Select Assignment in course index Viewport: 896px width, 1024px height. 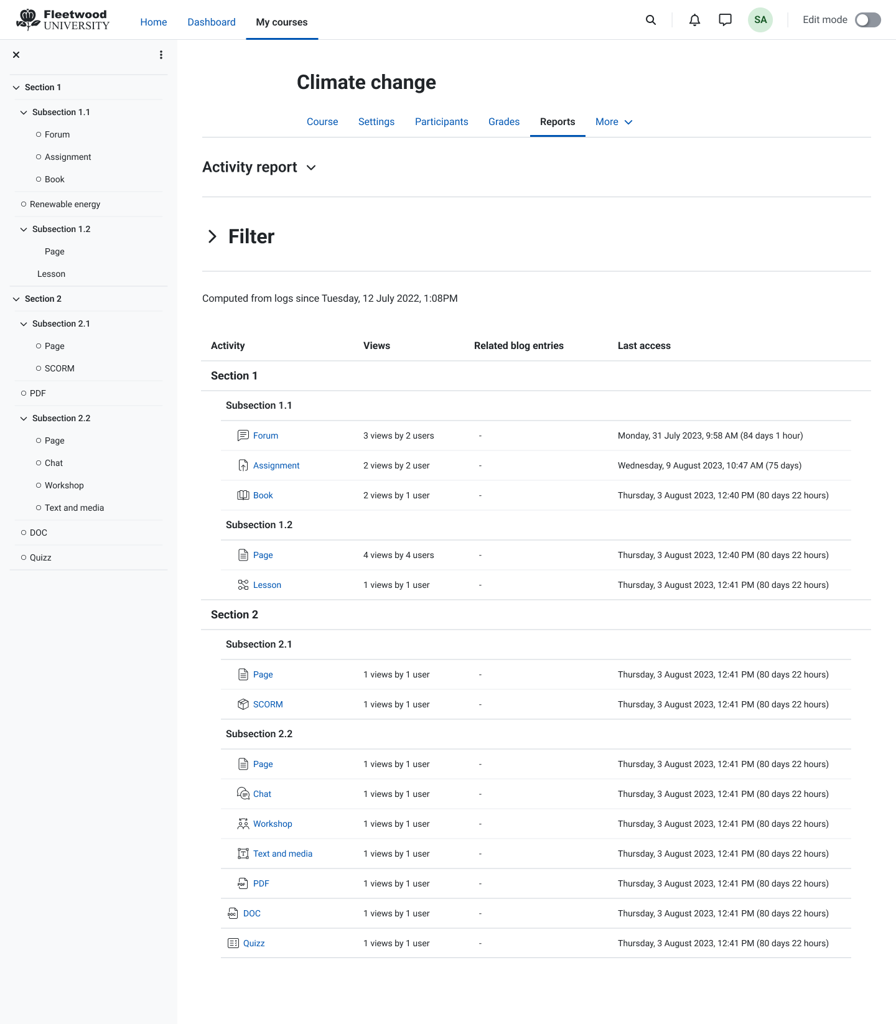pyautogui.click(x=68, y=157)
